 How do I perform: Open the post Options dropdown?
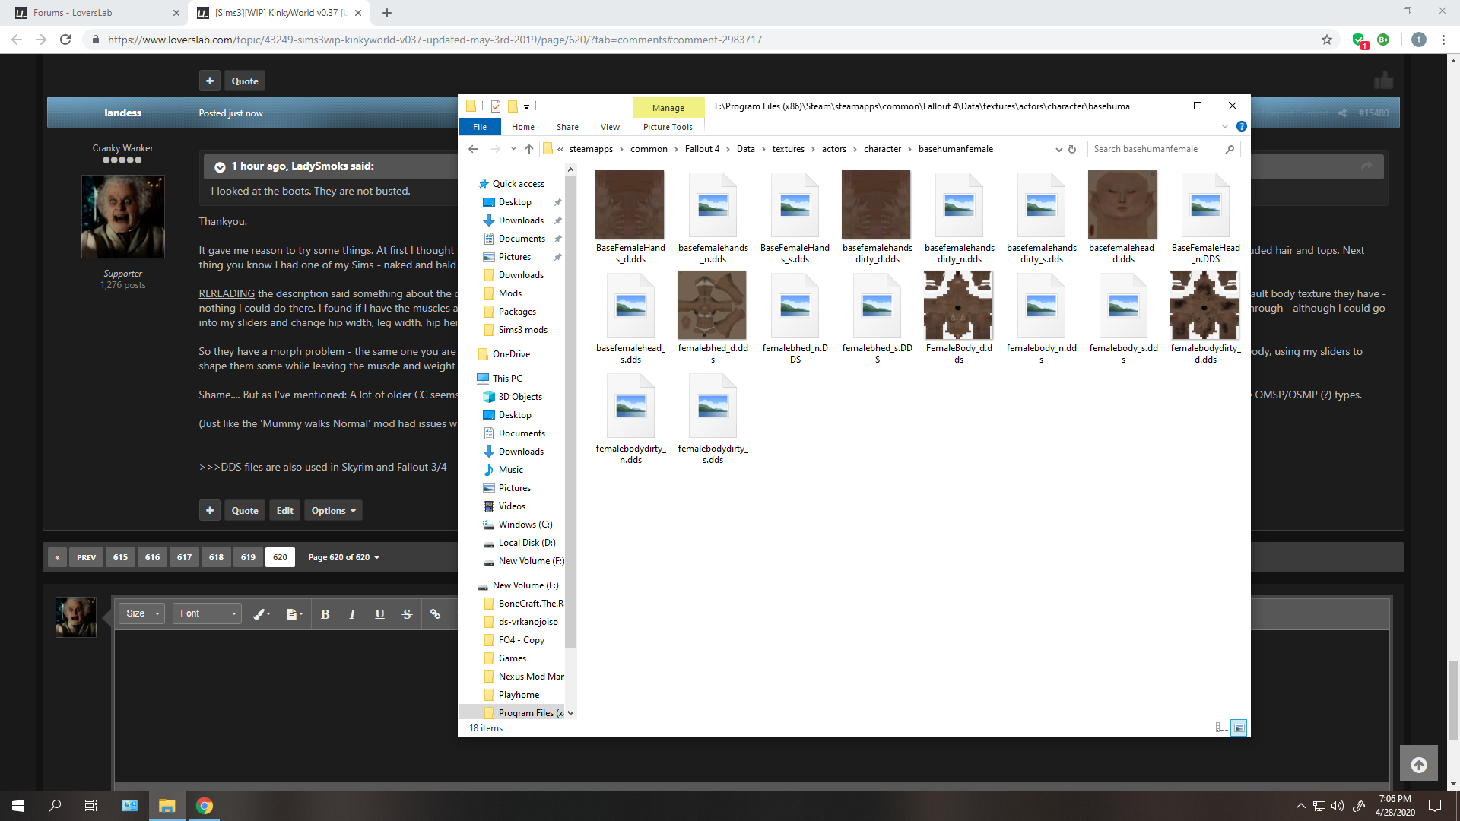pos(333,510)
